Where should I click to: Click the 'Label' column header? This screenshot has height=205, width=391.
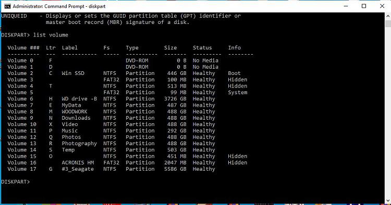pyautogui.click(x=70, y=48)
